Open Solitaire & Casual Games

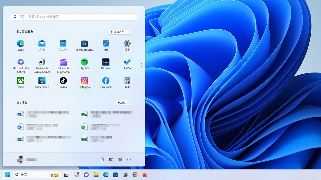point(42,66)
